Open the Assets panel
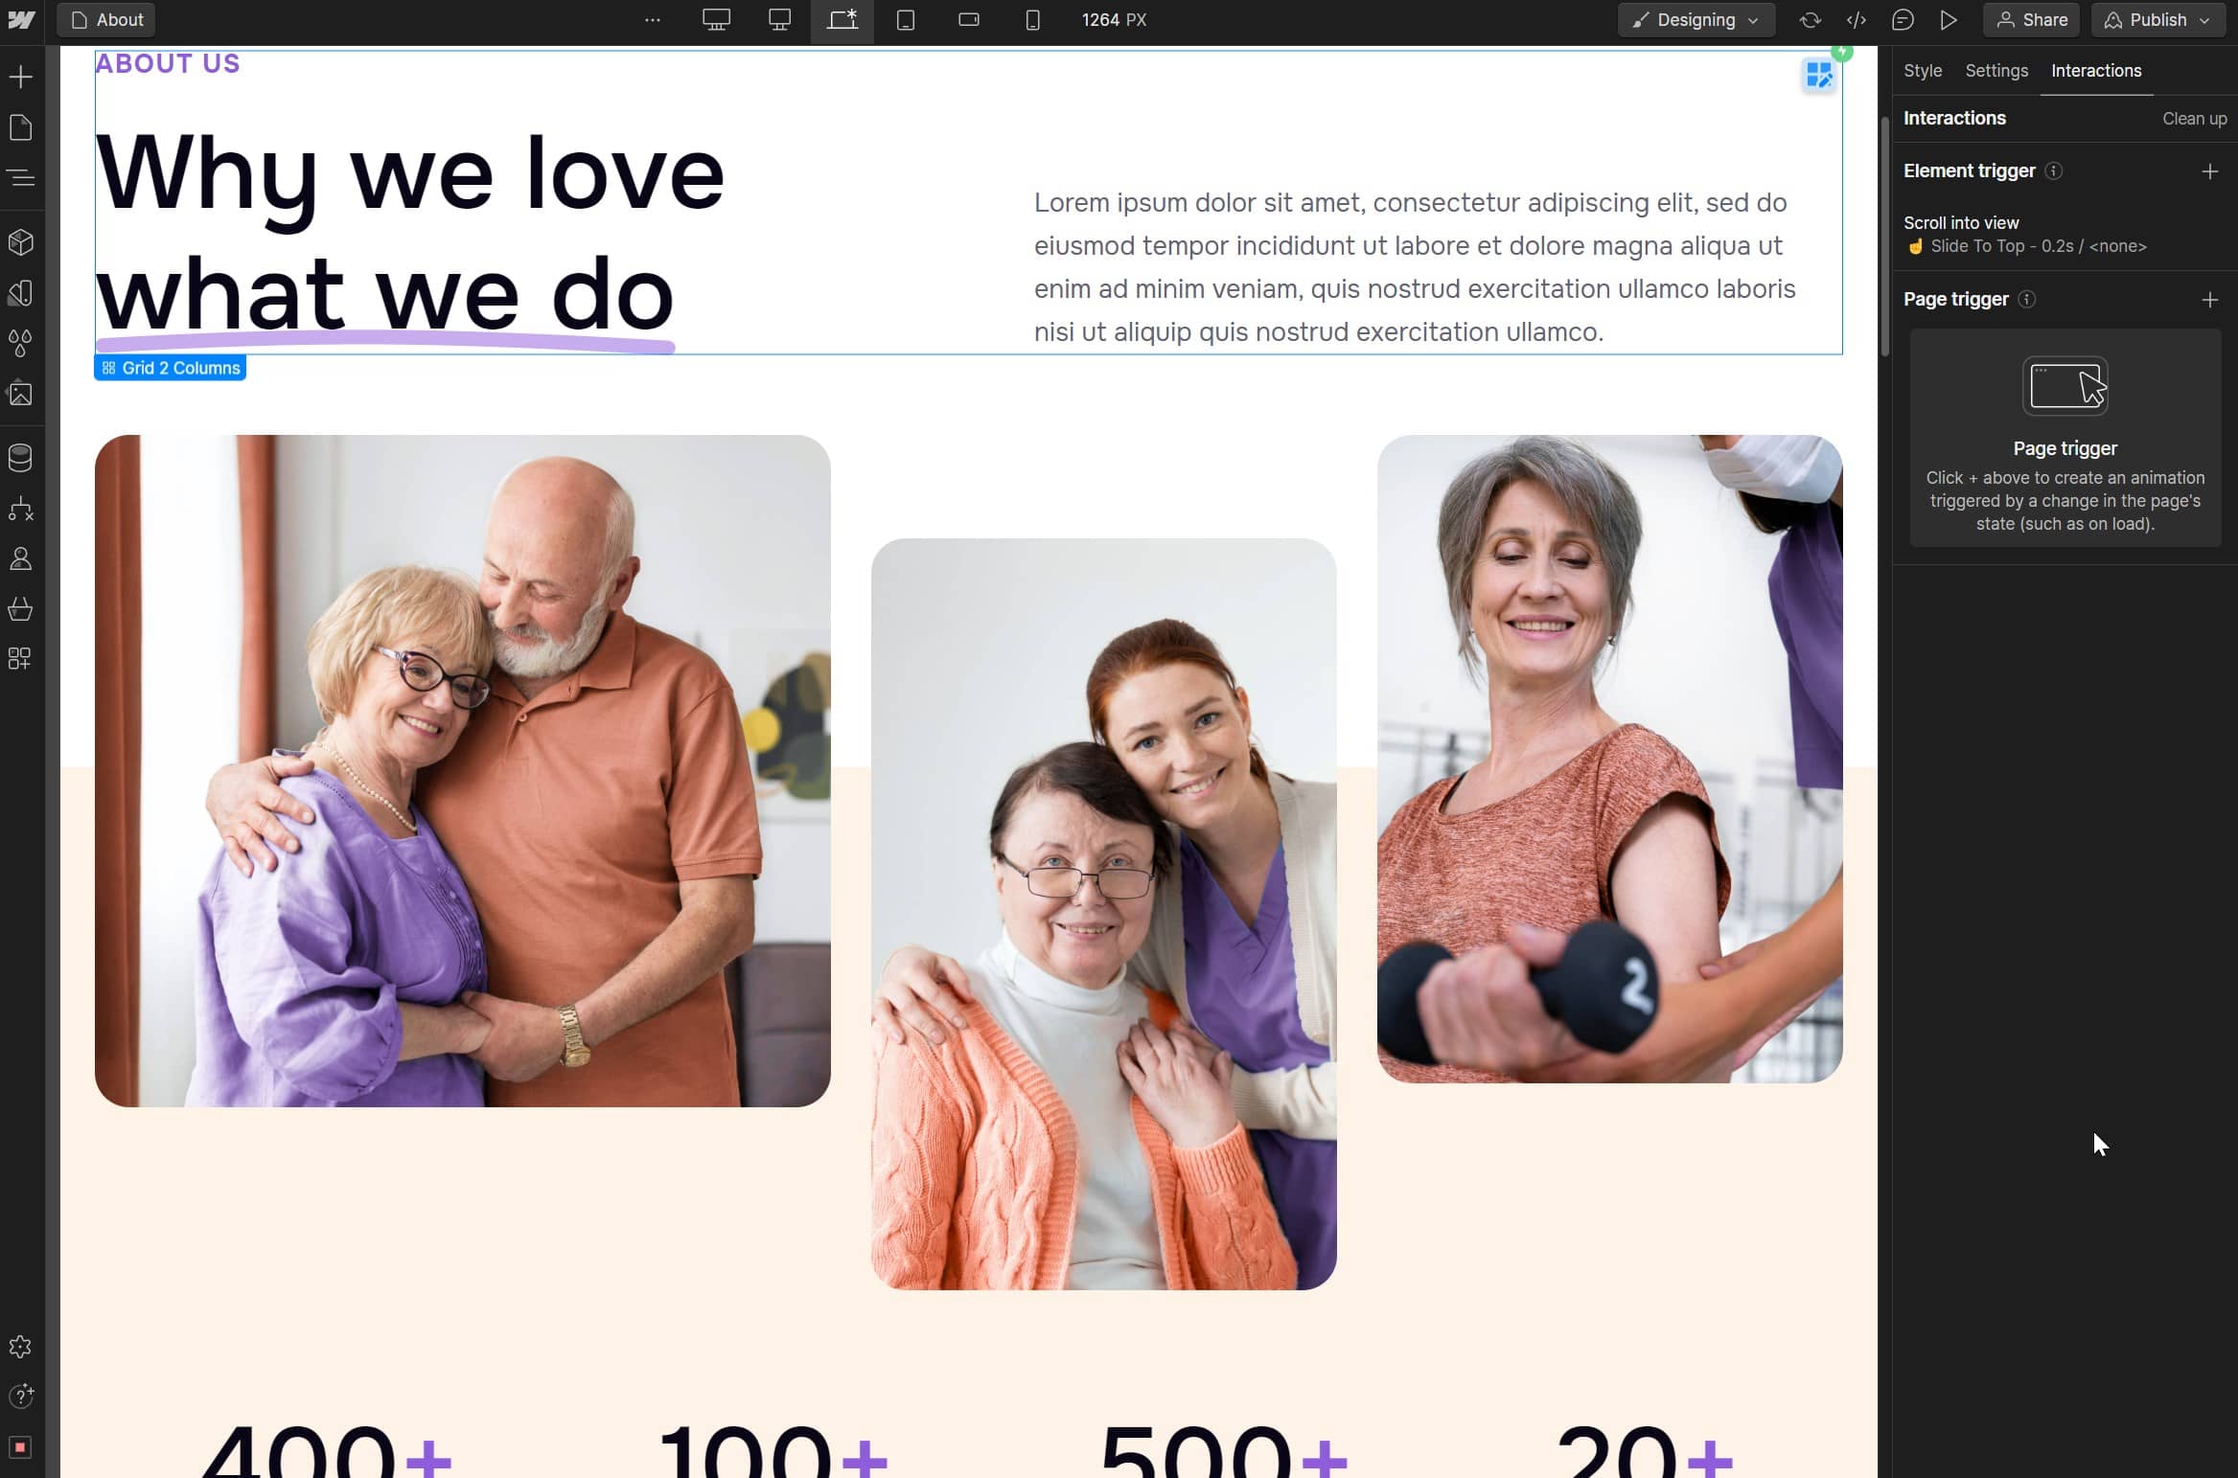This screenshot has width=2238, height=1478. (21, 394)
